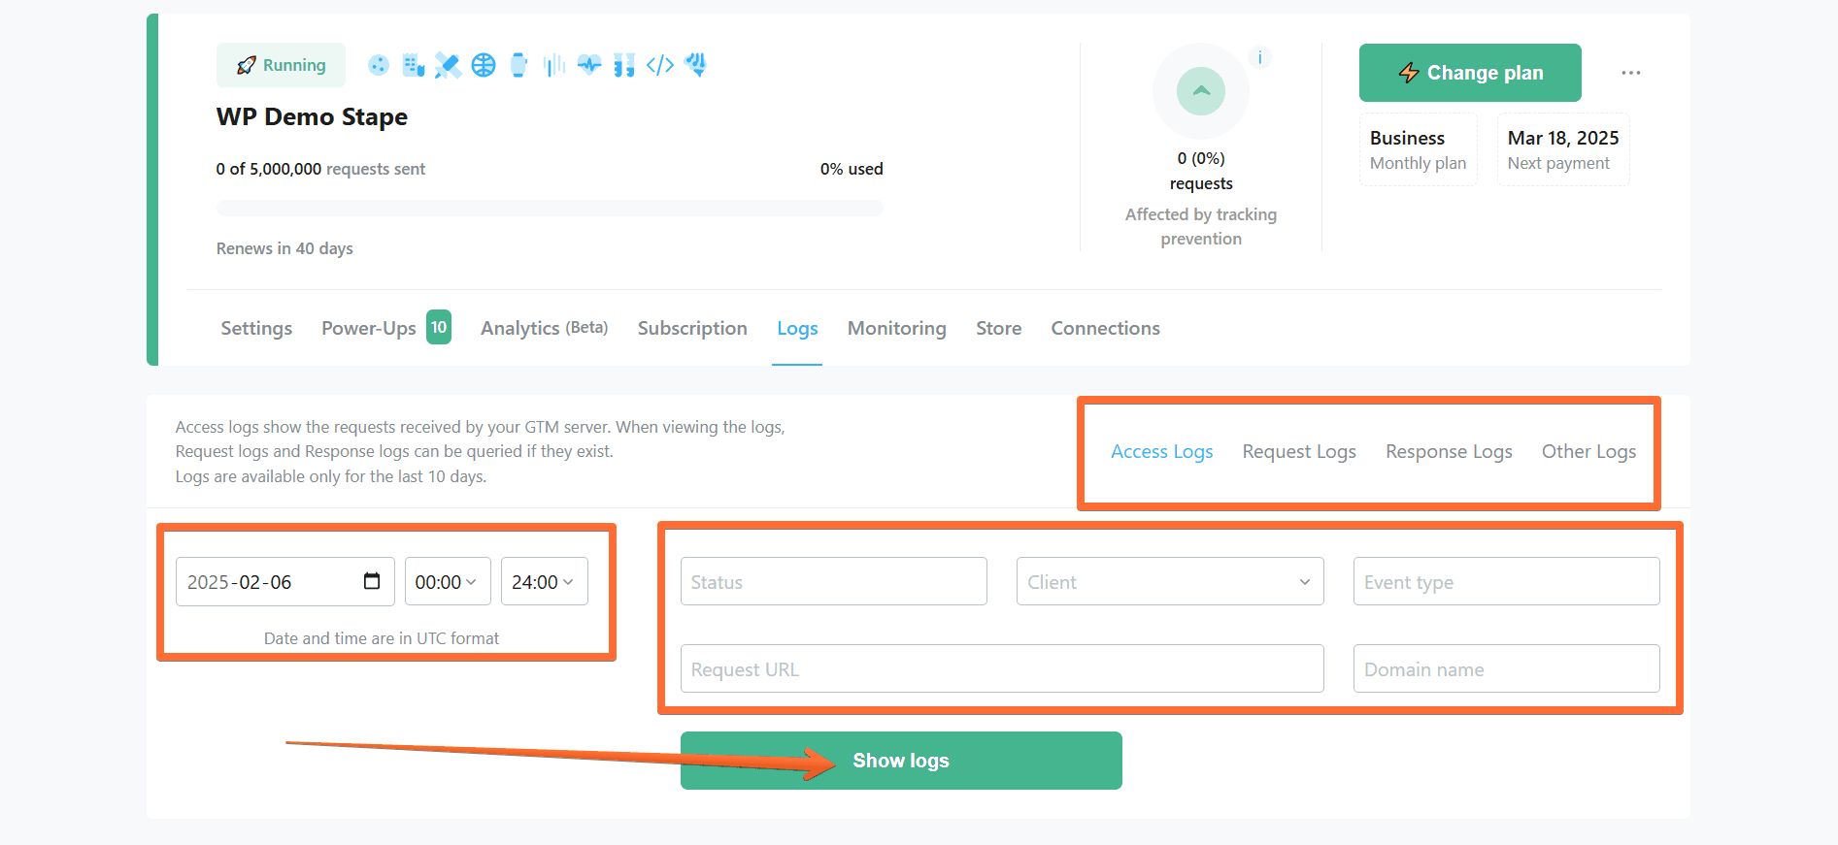
Task: Switch to Other Logs
Action: tap(1589, 451)
